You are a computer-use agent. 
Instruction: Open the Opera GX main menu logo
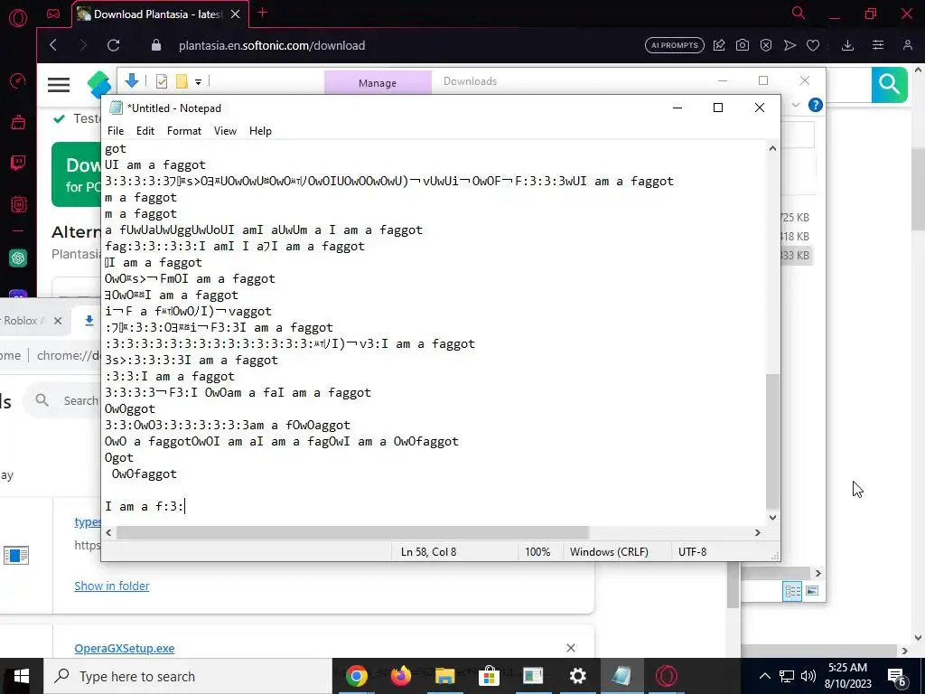(18, 18)
